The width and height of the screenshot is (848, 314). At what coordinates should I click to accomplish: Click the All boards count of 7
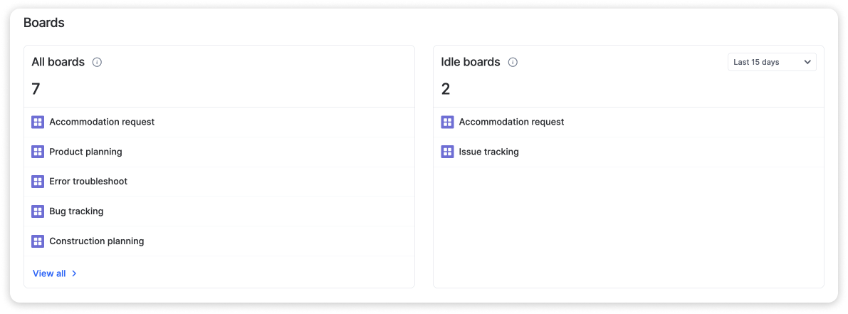pos(36,88)
